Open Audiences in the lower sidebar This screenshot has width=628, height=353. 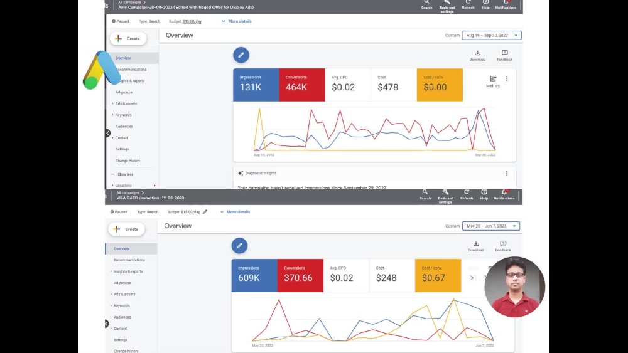click(x=122, y=317)
